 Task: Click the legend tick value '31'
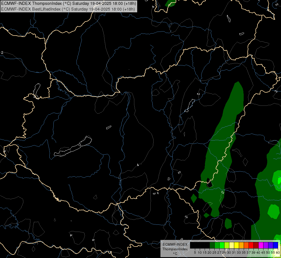coord(234,253)
